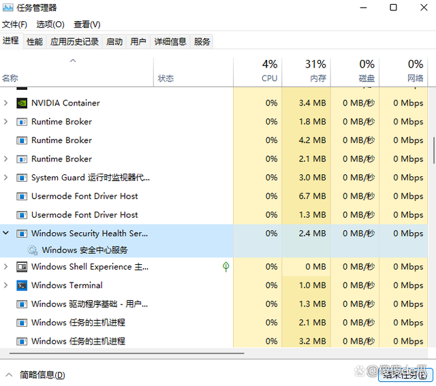Switch to the 启动 tab

[x=114, y=42]
